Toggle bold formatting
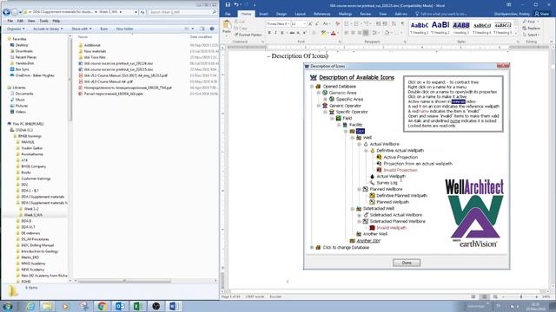This screenshot has height=312, width=556. [269, 33]
